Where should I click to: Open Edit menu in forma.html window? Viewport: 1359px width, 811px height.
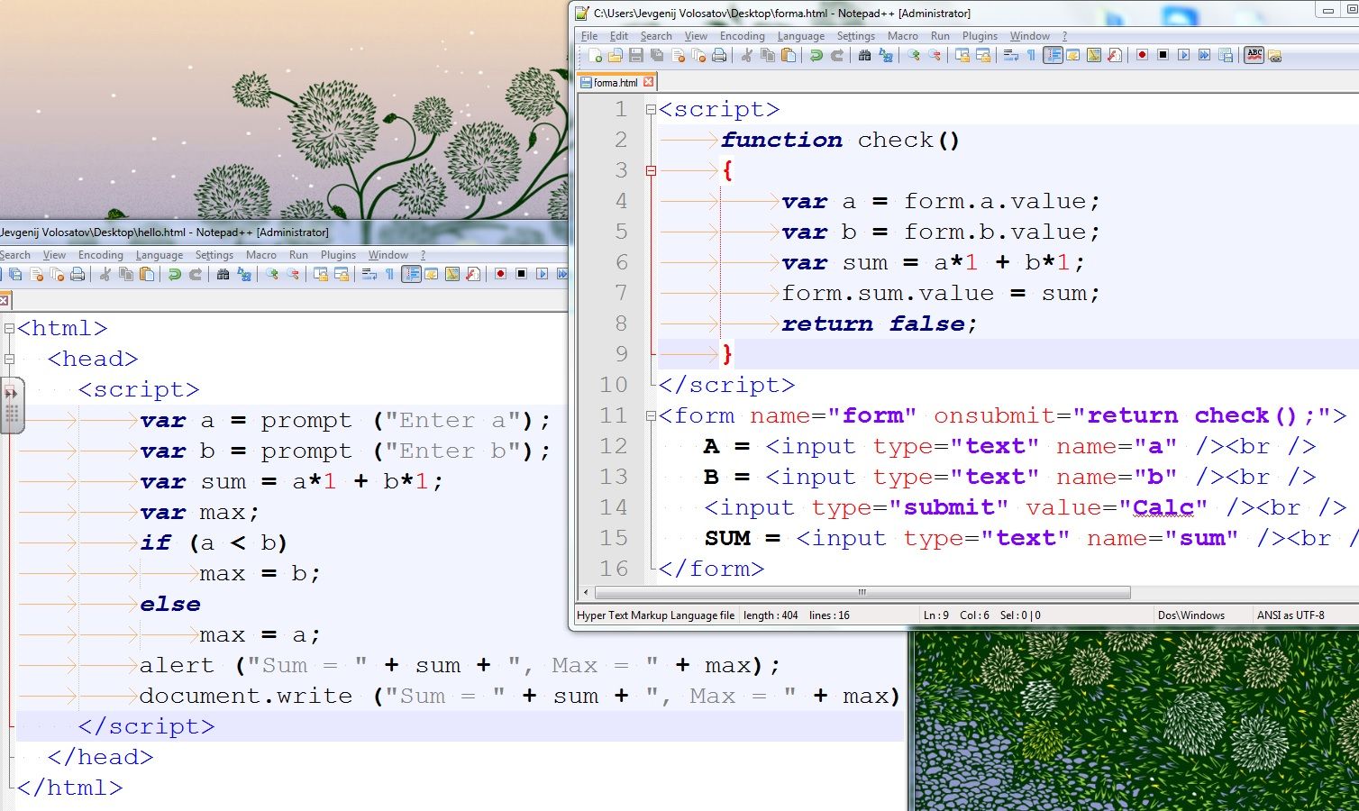click(619, 36)
